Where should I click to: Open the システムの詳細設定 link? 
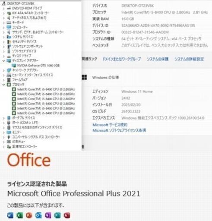pyautogui.click(x=189, y=59)
